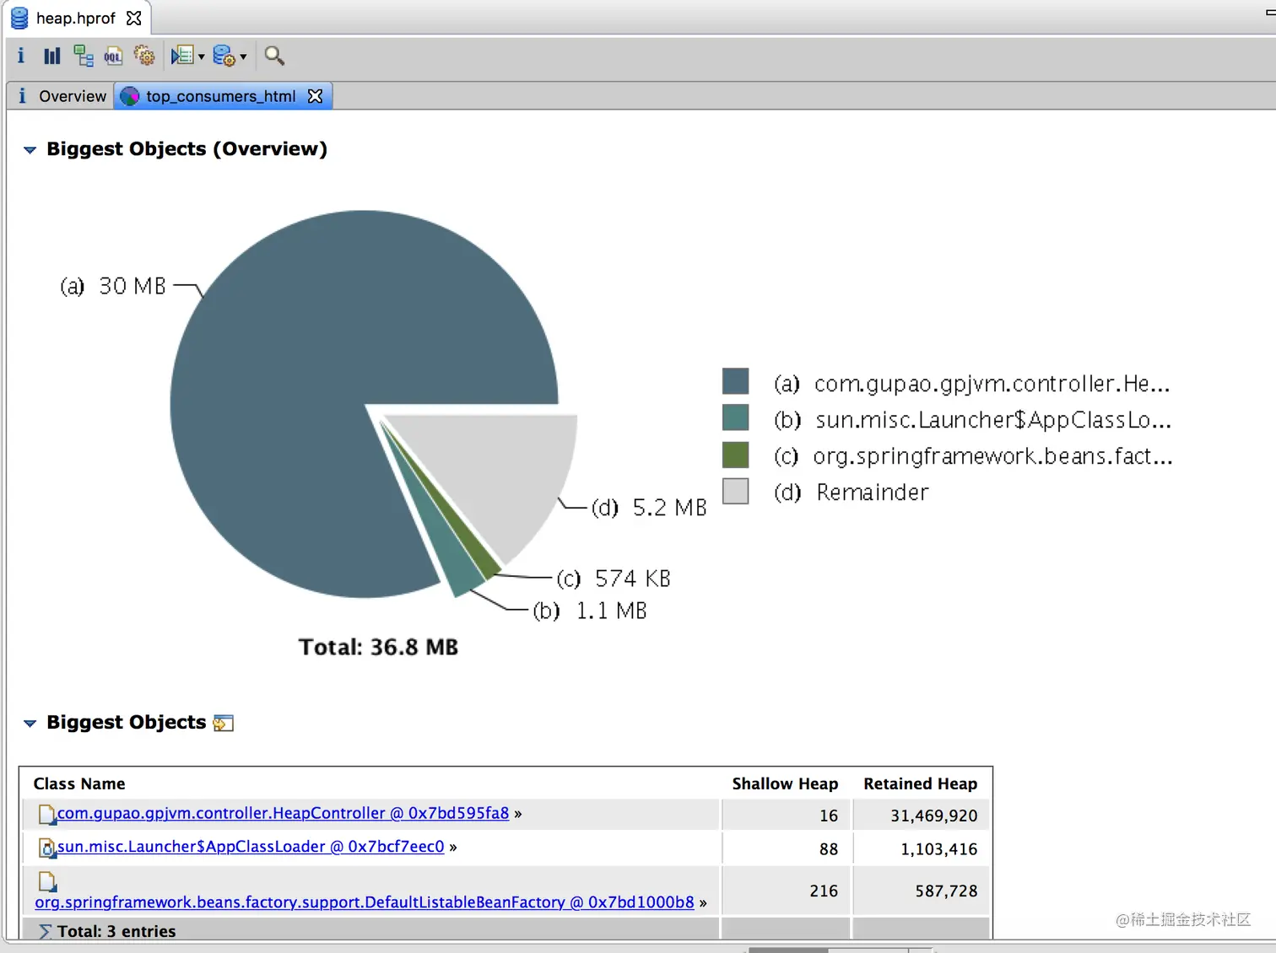Collapse the Biggest Objects table section
Image resolution: width=1276 pixels, height=953 pixels.
30,724
